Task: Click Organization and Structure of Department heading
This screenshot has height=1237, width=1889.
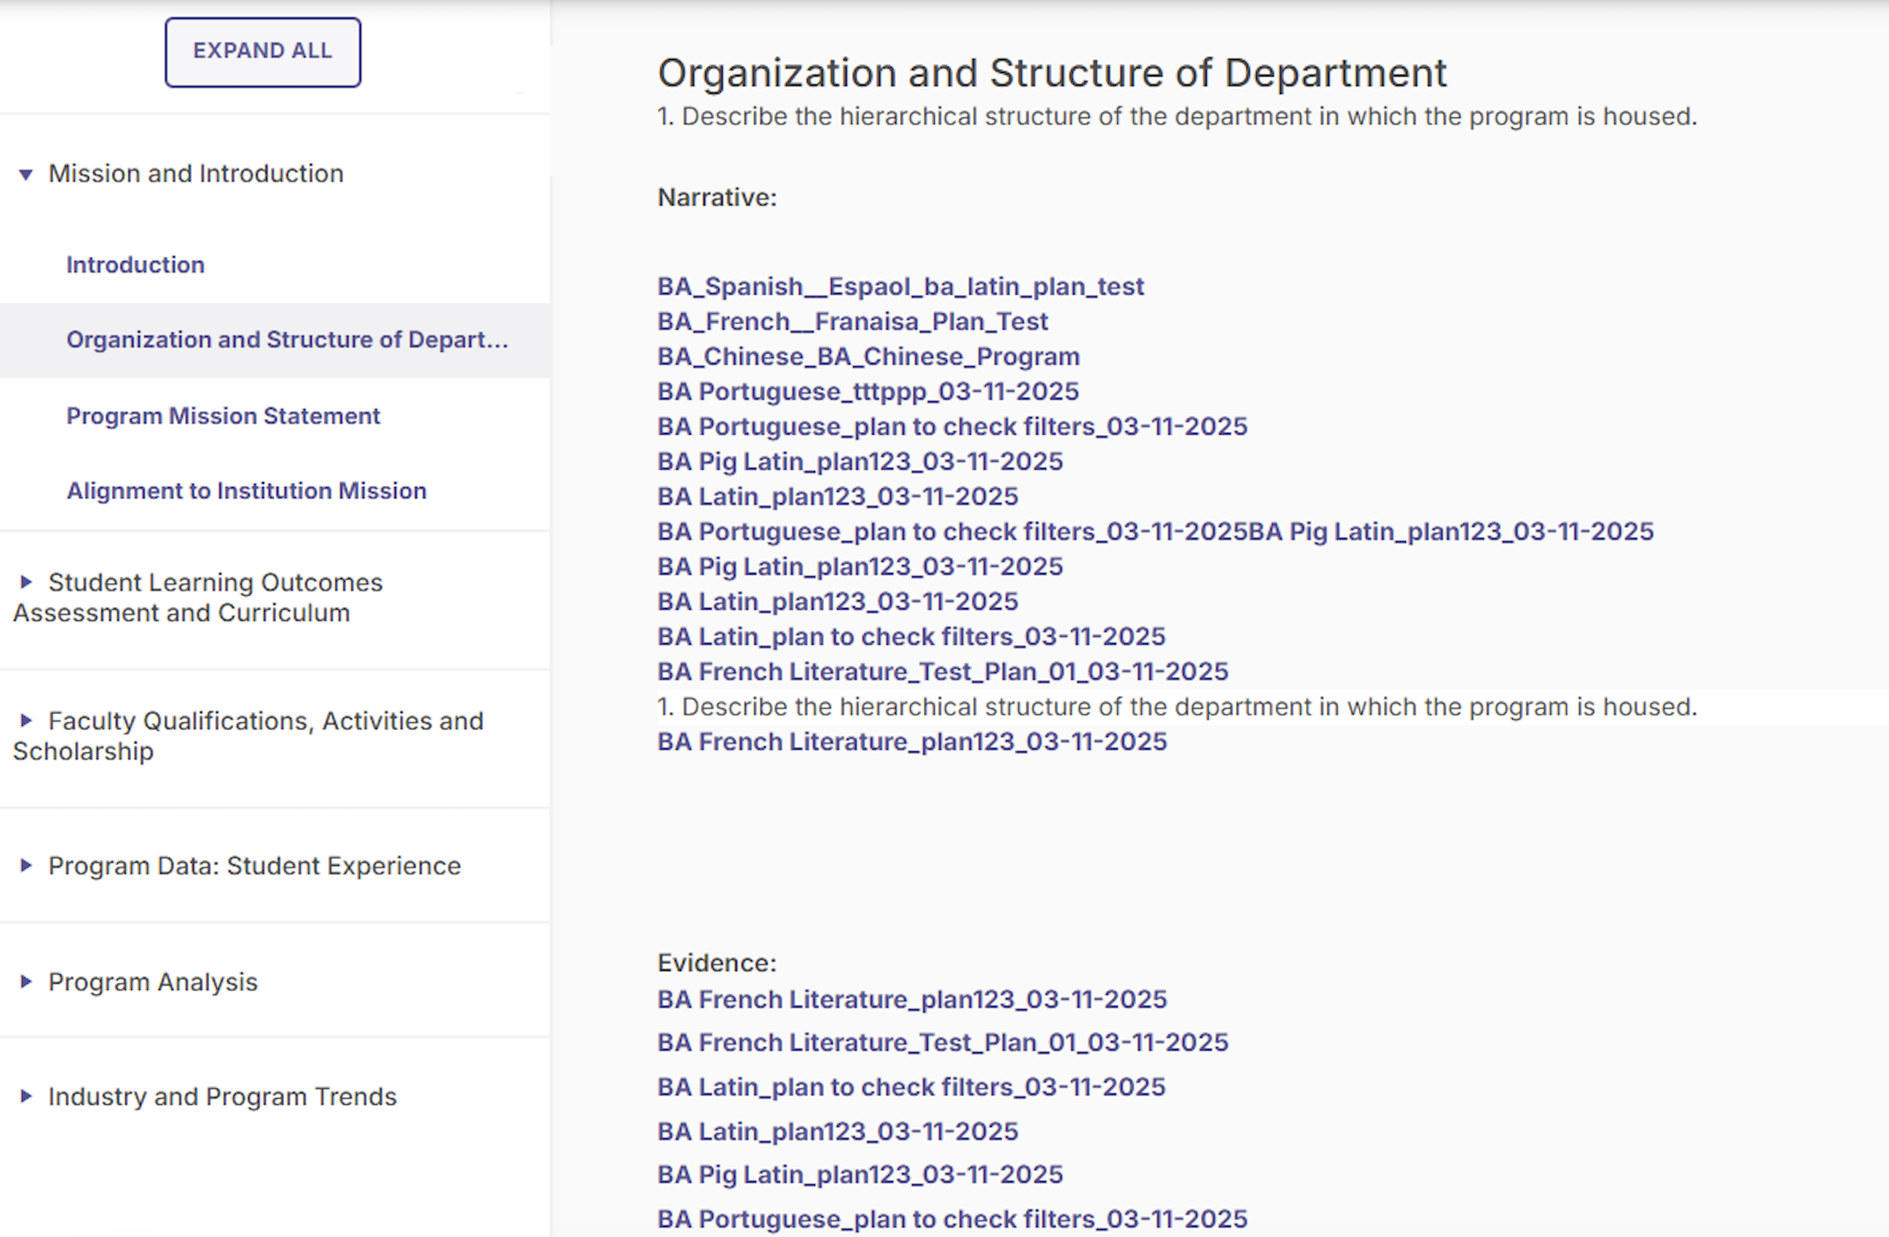Action: click(x=1052, y=73)
